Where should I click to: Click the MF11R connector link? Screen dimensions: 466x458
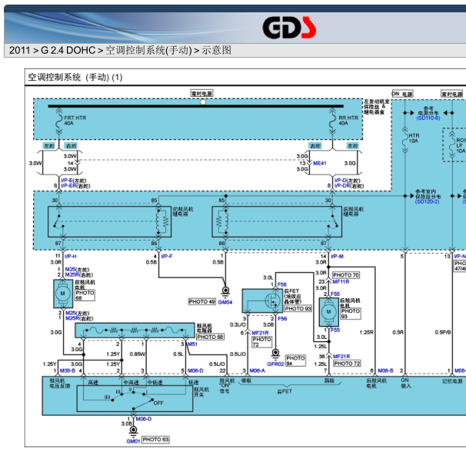(x=341, y=281)
